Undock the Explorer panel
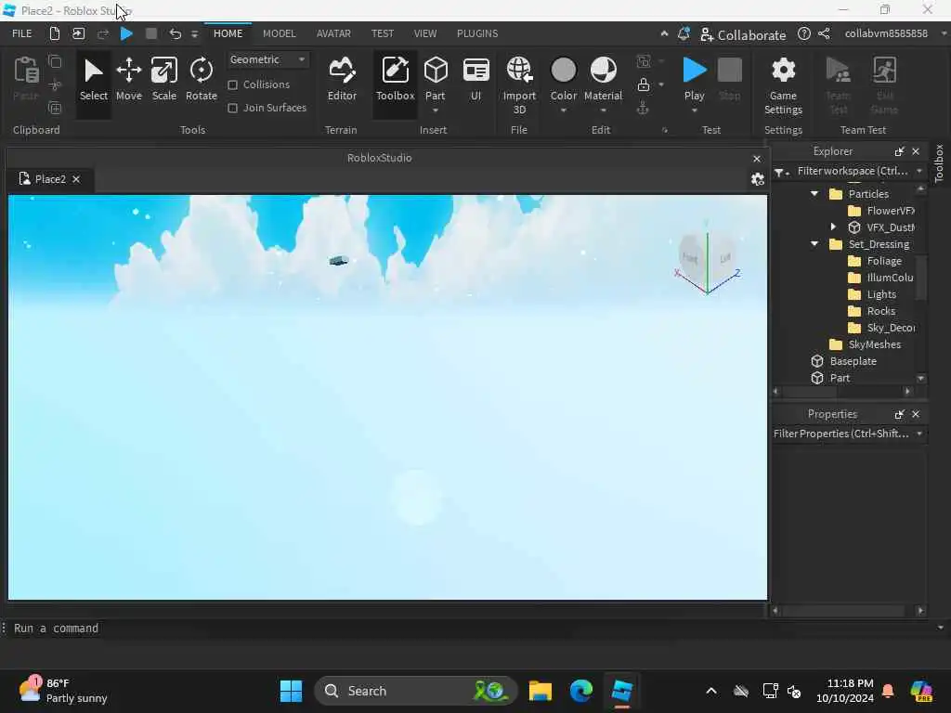The image size is (951, 713). click(899, 151)
